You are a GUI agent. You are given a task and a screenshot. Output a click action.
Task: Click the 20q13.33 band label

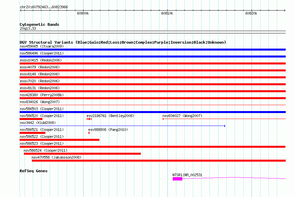click(28, 29)
